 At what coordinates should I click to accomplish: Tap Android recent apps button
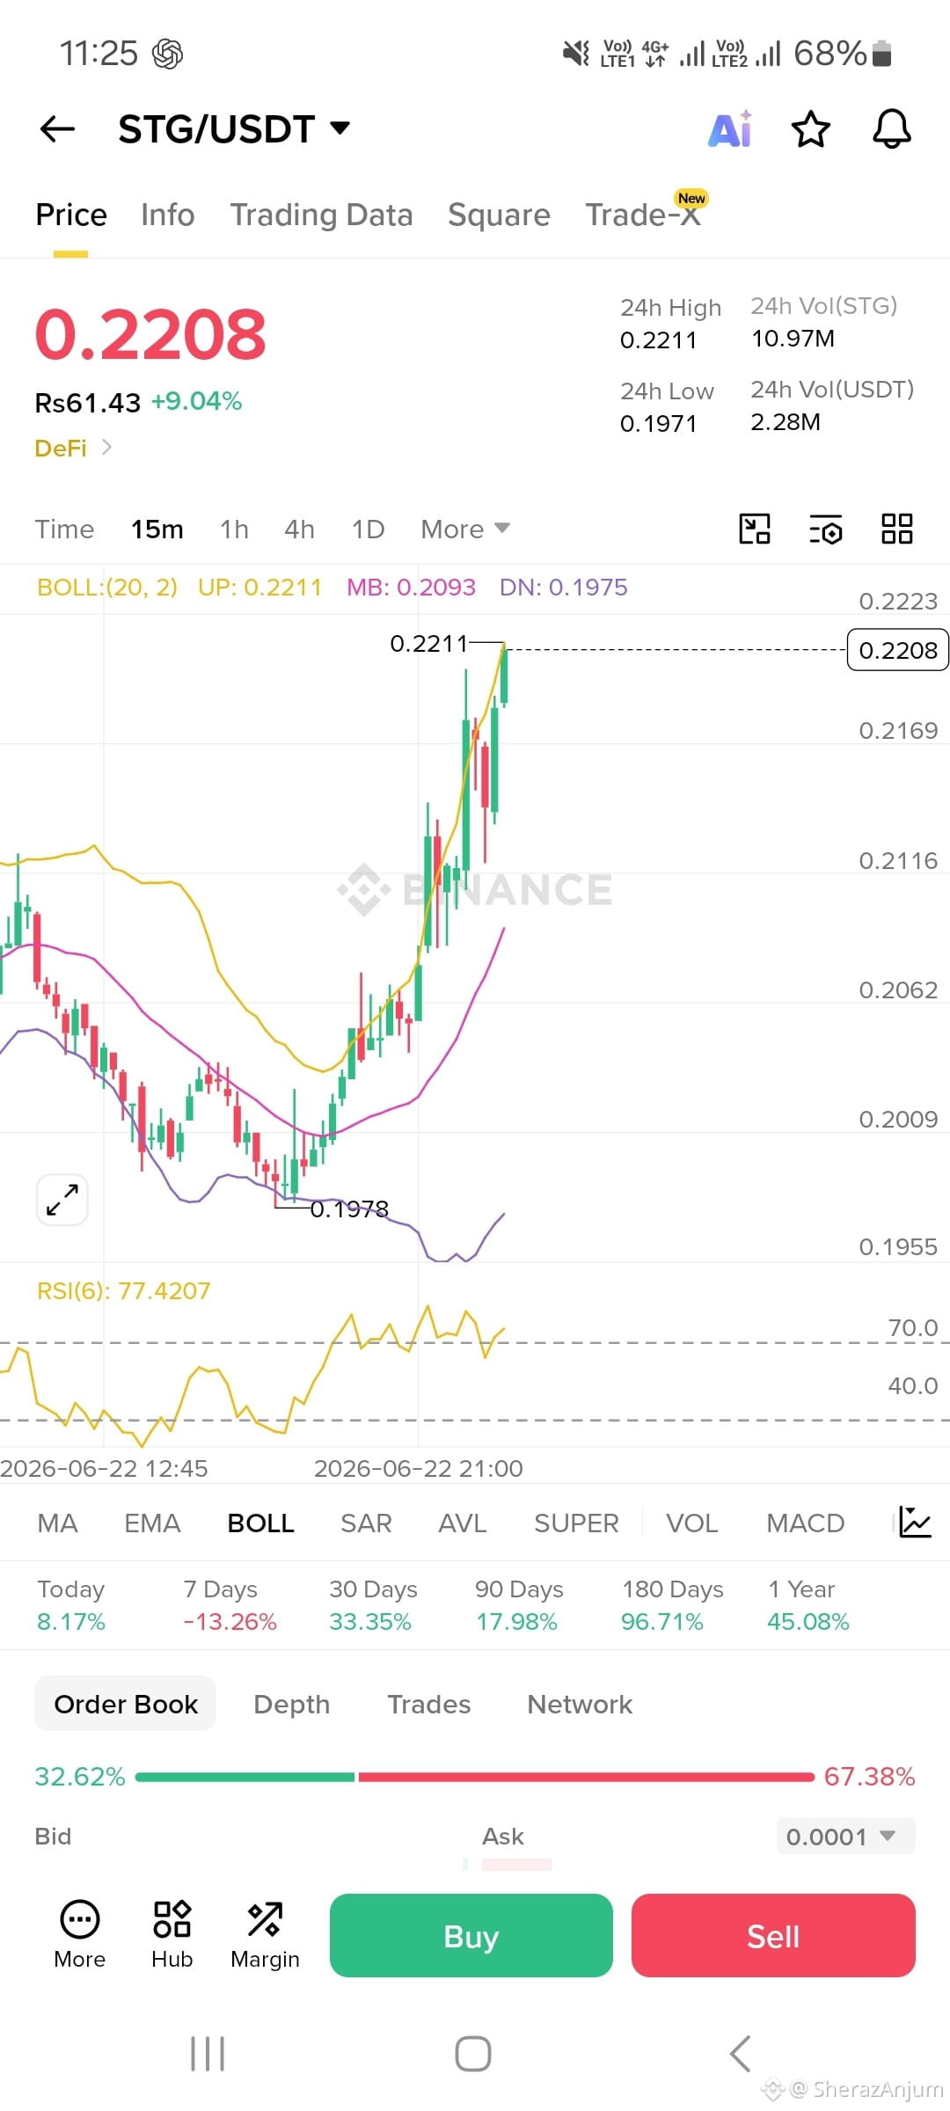208,2054
